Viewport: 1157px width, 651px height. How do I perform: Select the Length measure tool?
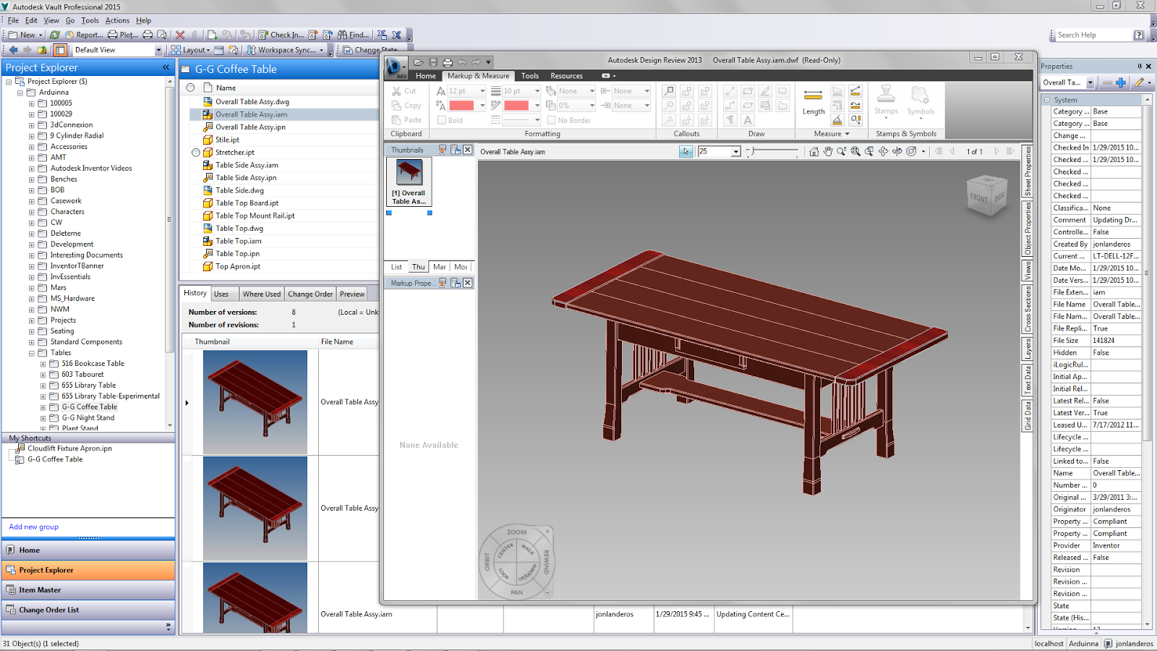tap(813, 101)
